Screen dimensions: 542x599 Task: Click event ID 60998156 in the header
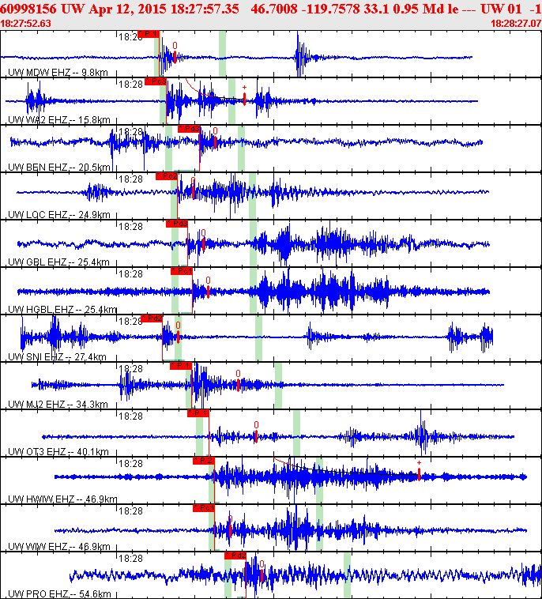coord(28,9)
